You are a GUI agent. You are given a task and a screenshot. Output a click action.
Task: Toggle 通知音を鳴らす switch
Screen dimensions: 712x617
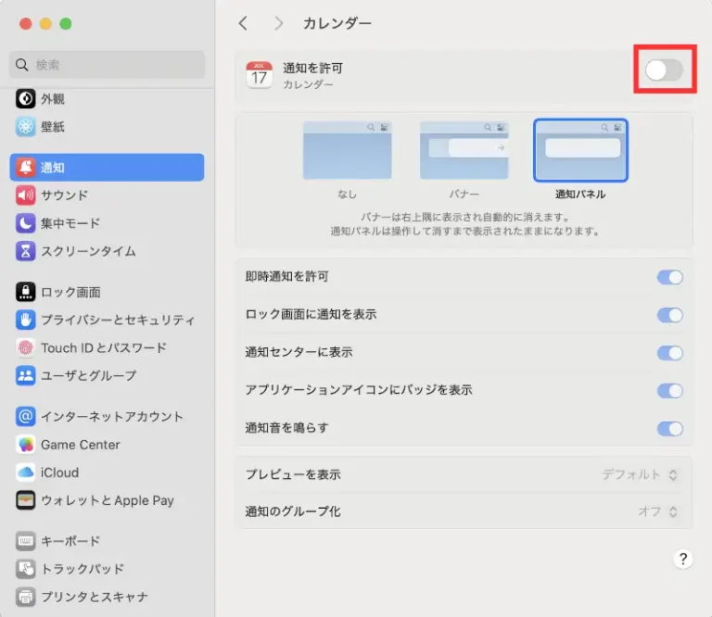pyautogui.click(x=669, y=428)
